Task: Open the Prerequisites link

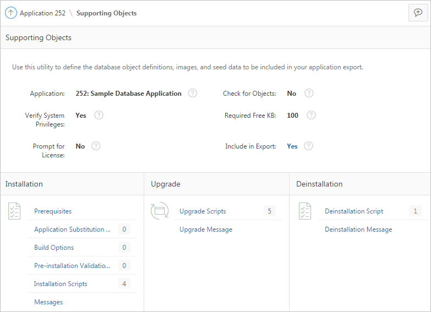Action: coord(53,211)
